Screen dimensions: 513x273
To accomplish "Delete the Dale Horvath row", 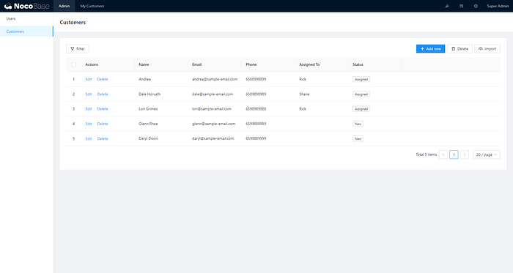I will [103, 94].
